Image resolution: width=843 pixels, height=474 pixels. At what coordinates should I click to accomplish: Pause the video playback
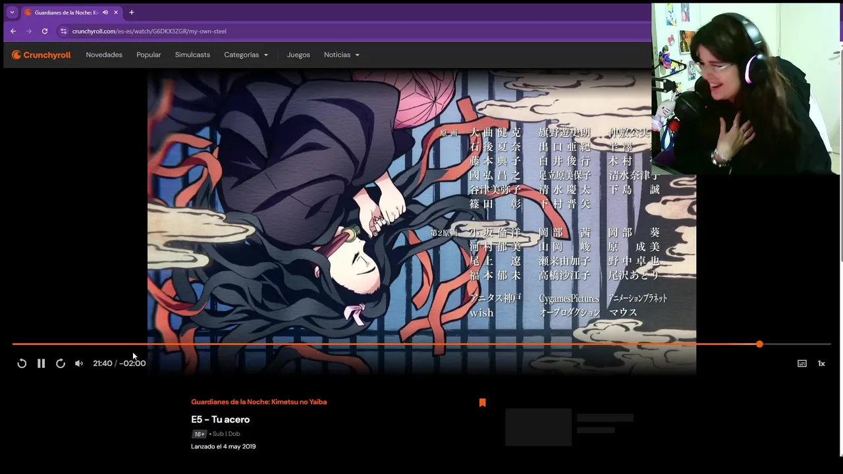pyautogui.click(x=41, y=363)
